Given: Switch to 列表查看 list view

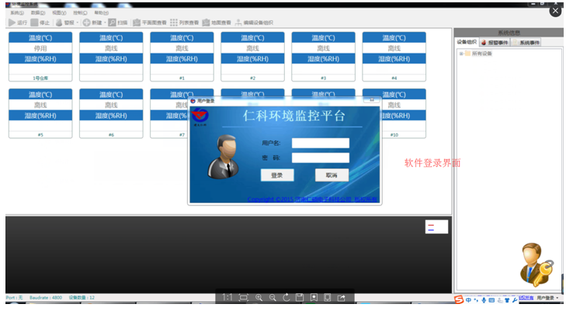Looking at the screenshot, I should click(184, 22).
